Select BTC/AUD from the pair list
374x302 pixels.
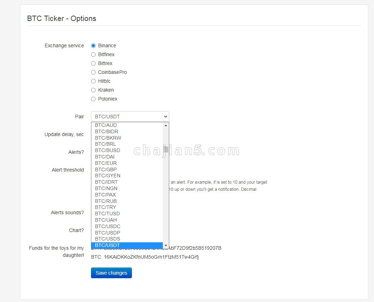point(127,125)
